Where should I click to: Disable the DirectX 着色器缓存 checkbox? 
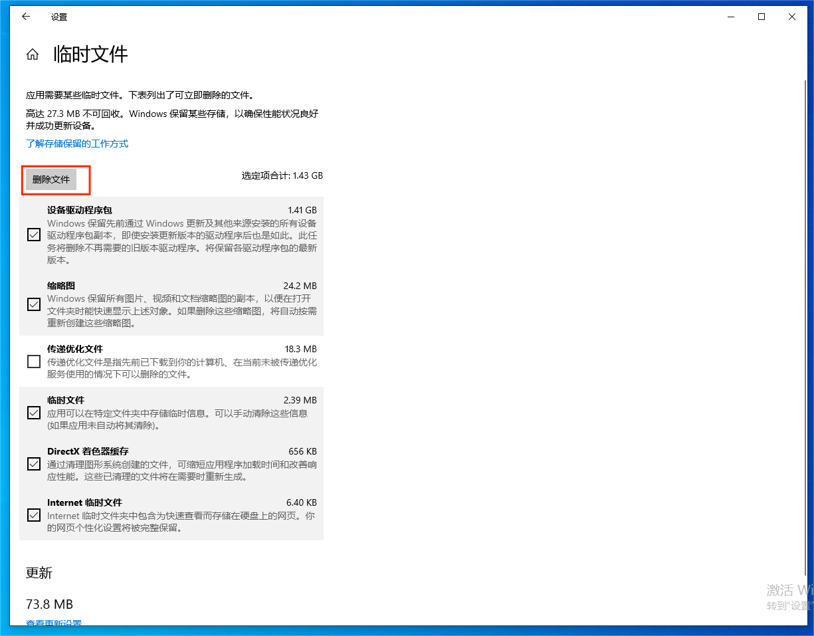pyautogui.click(x=33, y=463)
